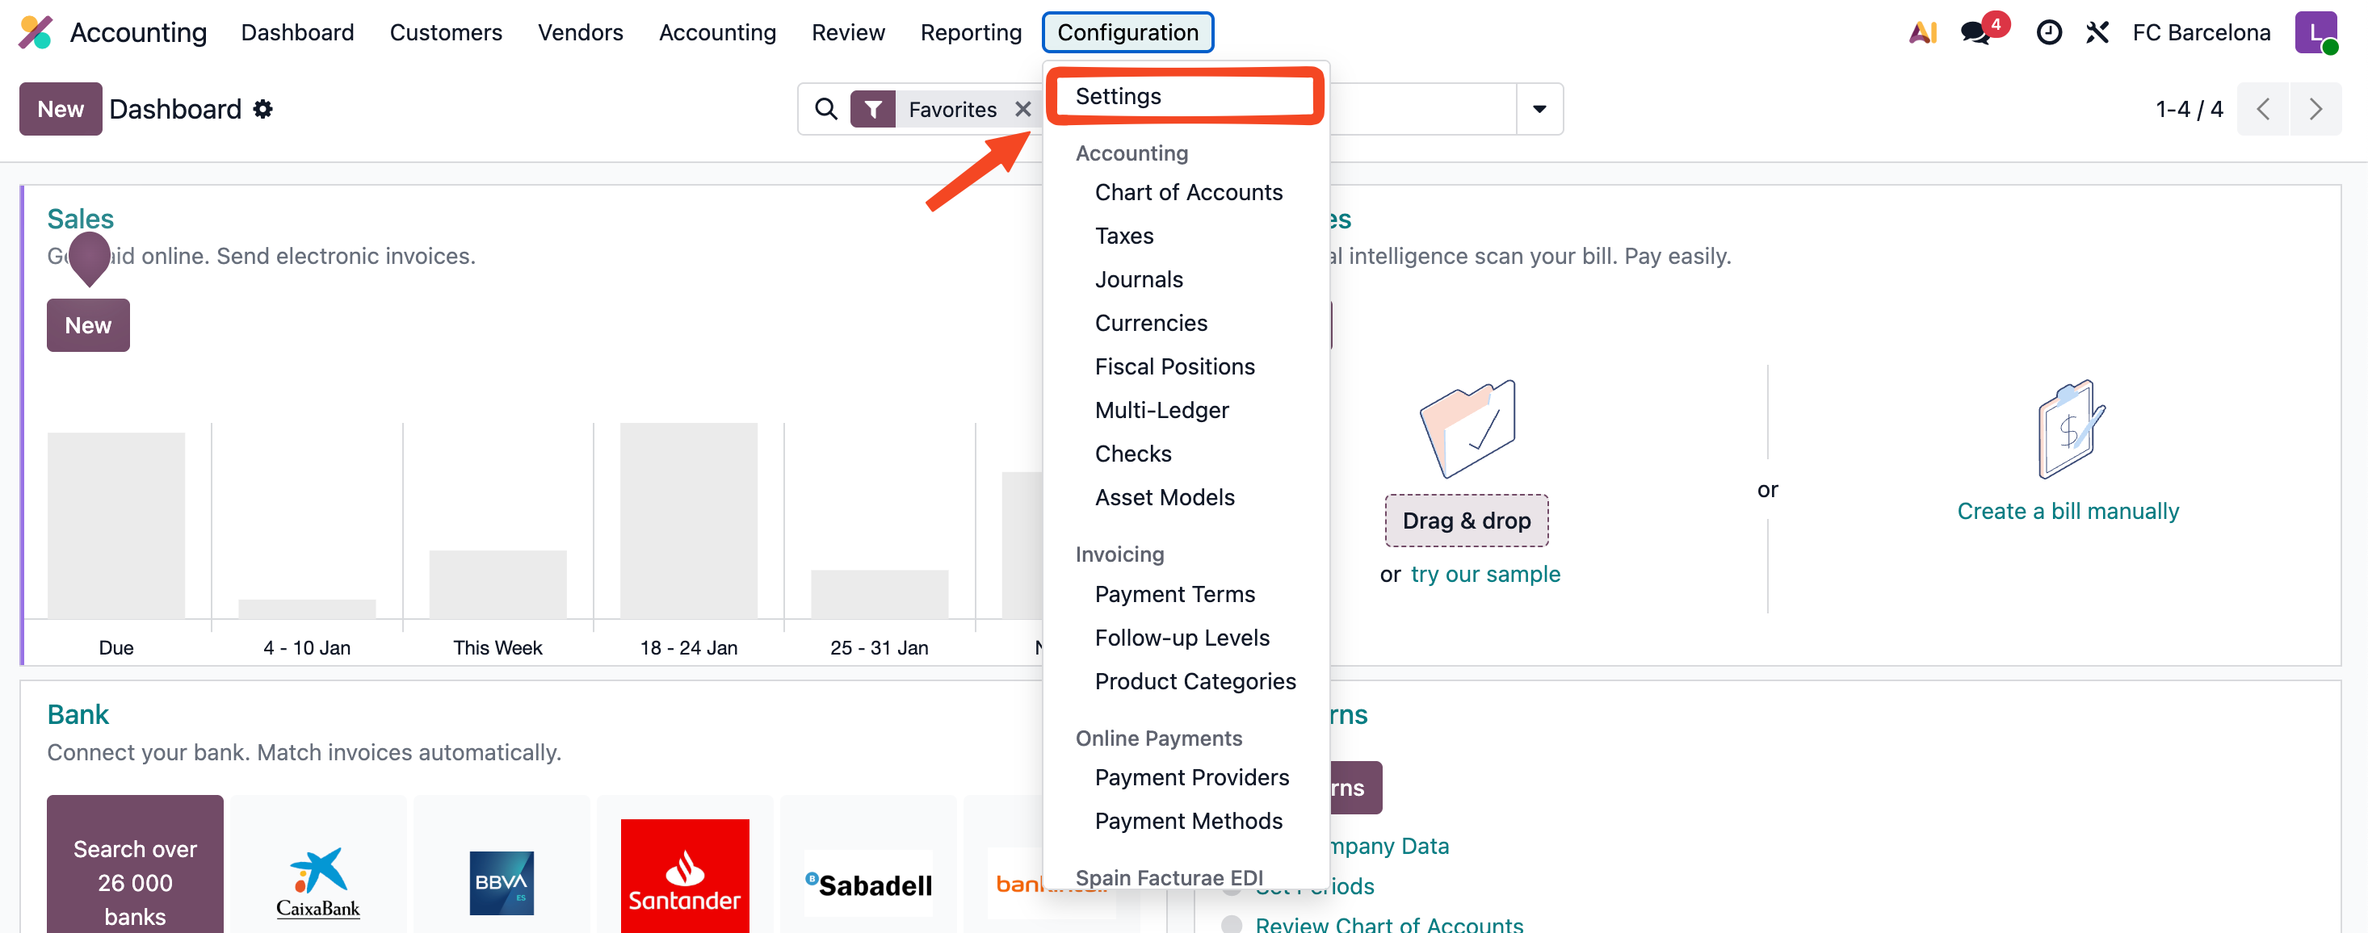
Task: Click the debug tools wrench icon
Action: (2097, 32)
